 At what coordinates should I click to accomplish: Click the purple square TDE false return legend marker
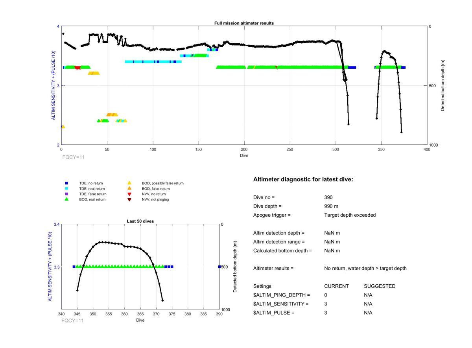(66, 194)
